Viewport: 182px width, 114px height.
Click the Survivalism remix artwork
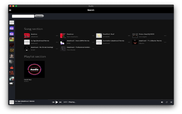[x=99, y=42]
